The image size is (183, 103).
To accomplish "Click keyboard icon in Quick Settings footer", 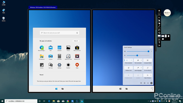I will [x=141, y=83].
